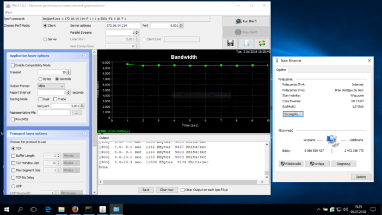Click the network tray icon

pos(339,210)
